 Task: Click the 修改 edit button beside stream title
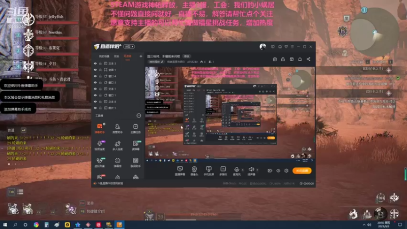coord(187,56)
